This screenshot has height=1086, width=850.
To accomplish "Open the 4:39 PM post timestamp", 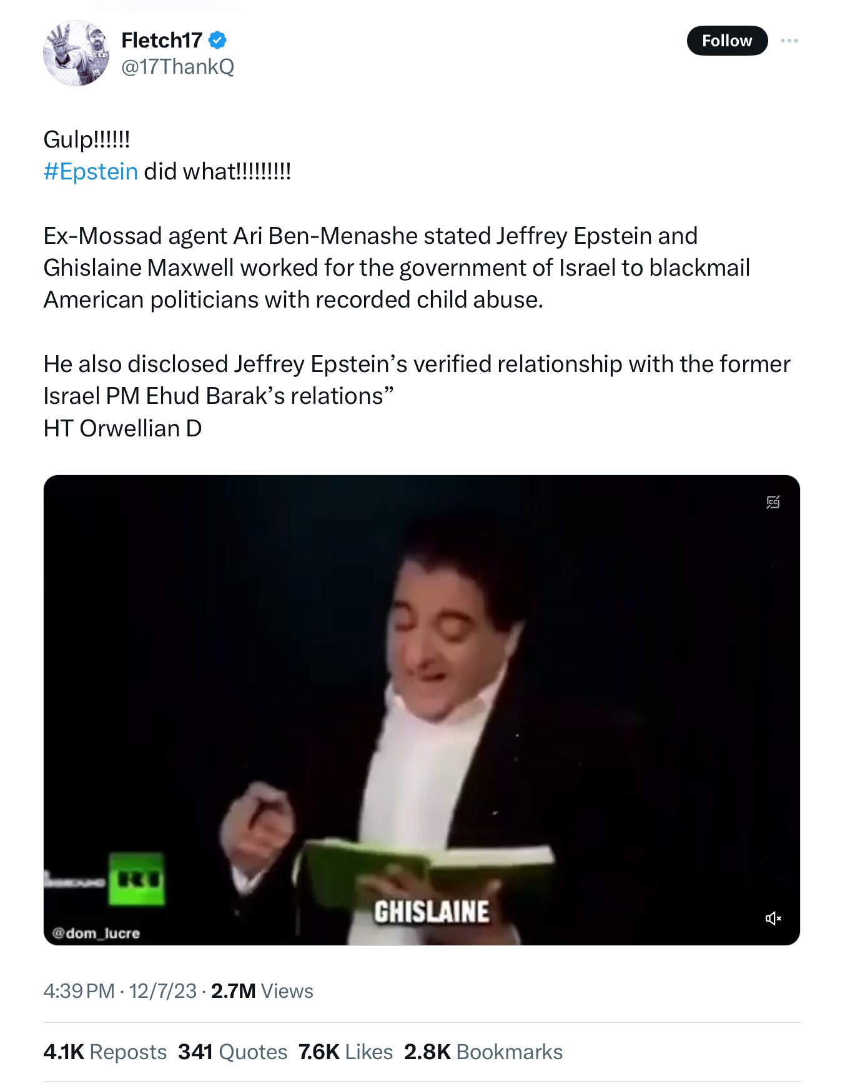I will (79, 991).
